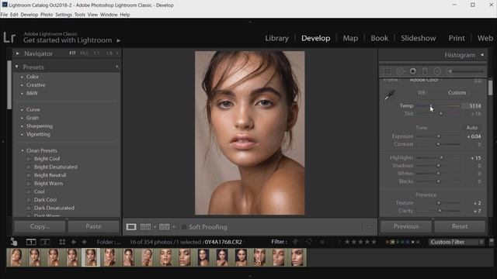Collapse the Histogram panel triangle
This screenshot has width=497, height=279.
tap(482, 55)
